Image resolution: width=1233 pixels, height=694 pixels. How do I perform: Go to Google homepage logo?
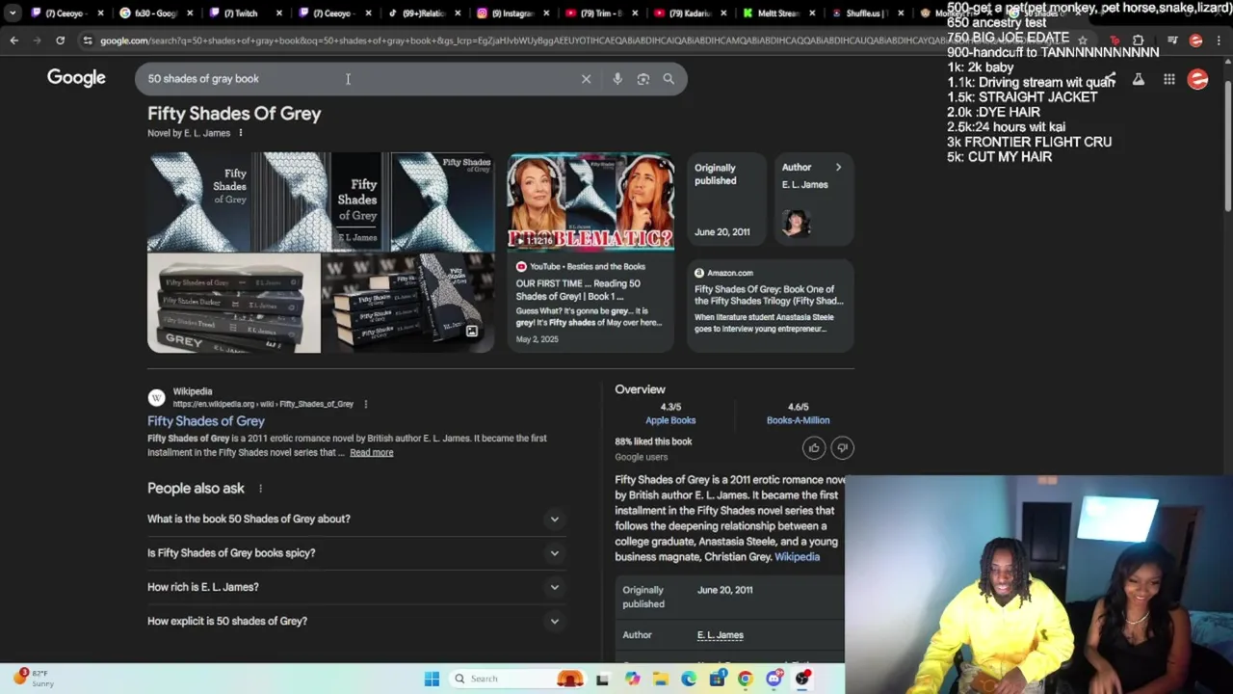76,78
